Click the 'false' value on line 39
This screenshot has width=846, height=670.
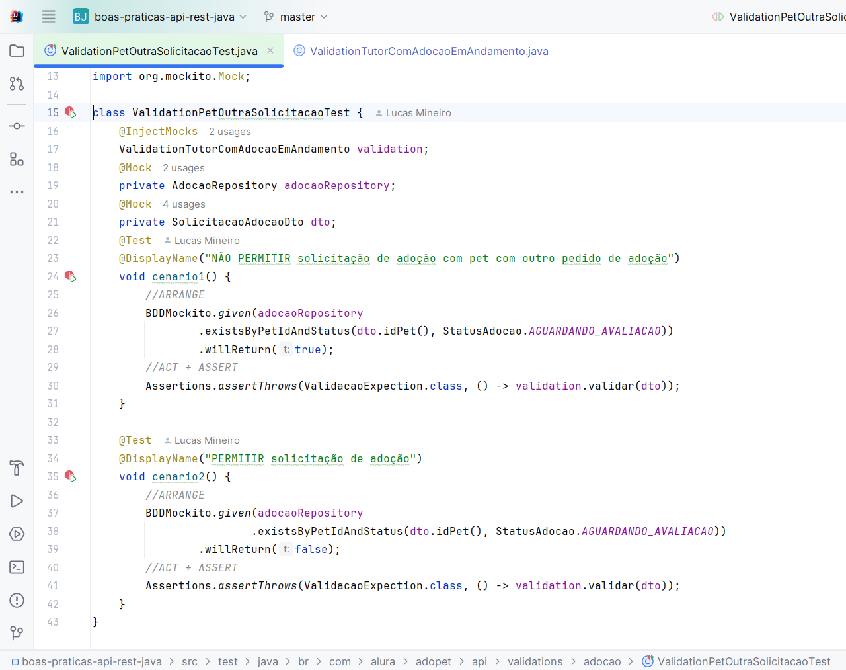[311, 549]
